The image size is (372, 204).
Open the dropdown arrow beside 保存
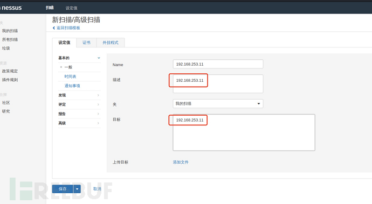tap(77, 189)
